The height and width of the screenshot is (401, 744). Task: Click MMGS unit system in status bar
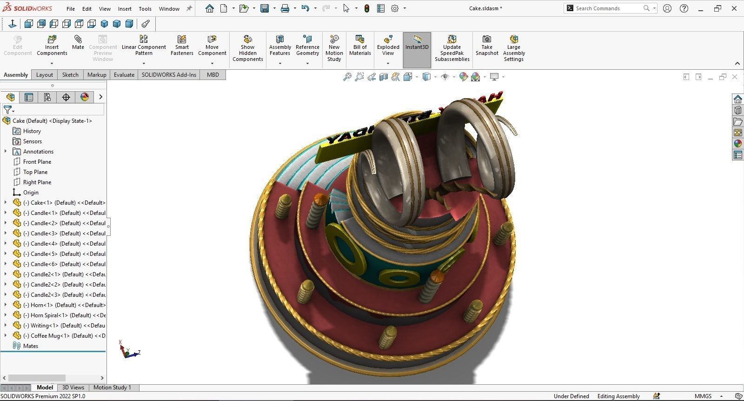703,396
